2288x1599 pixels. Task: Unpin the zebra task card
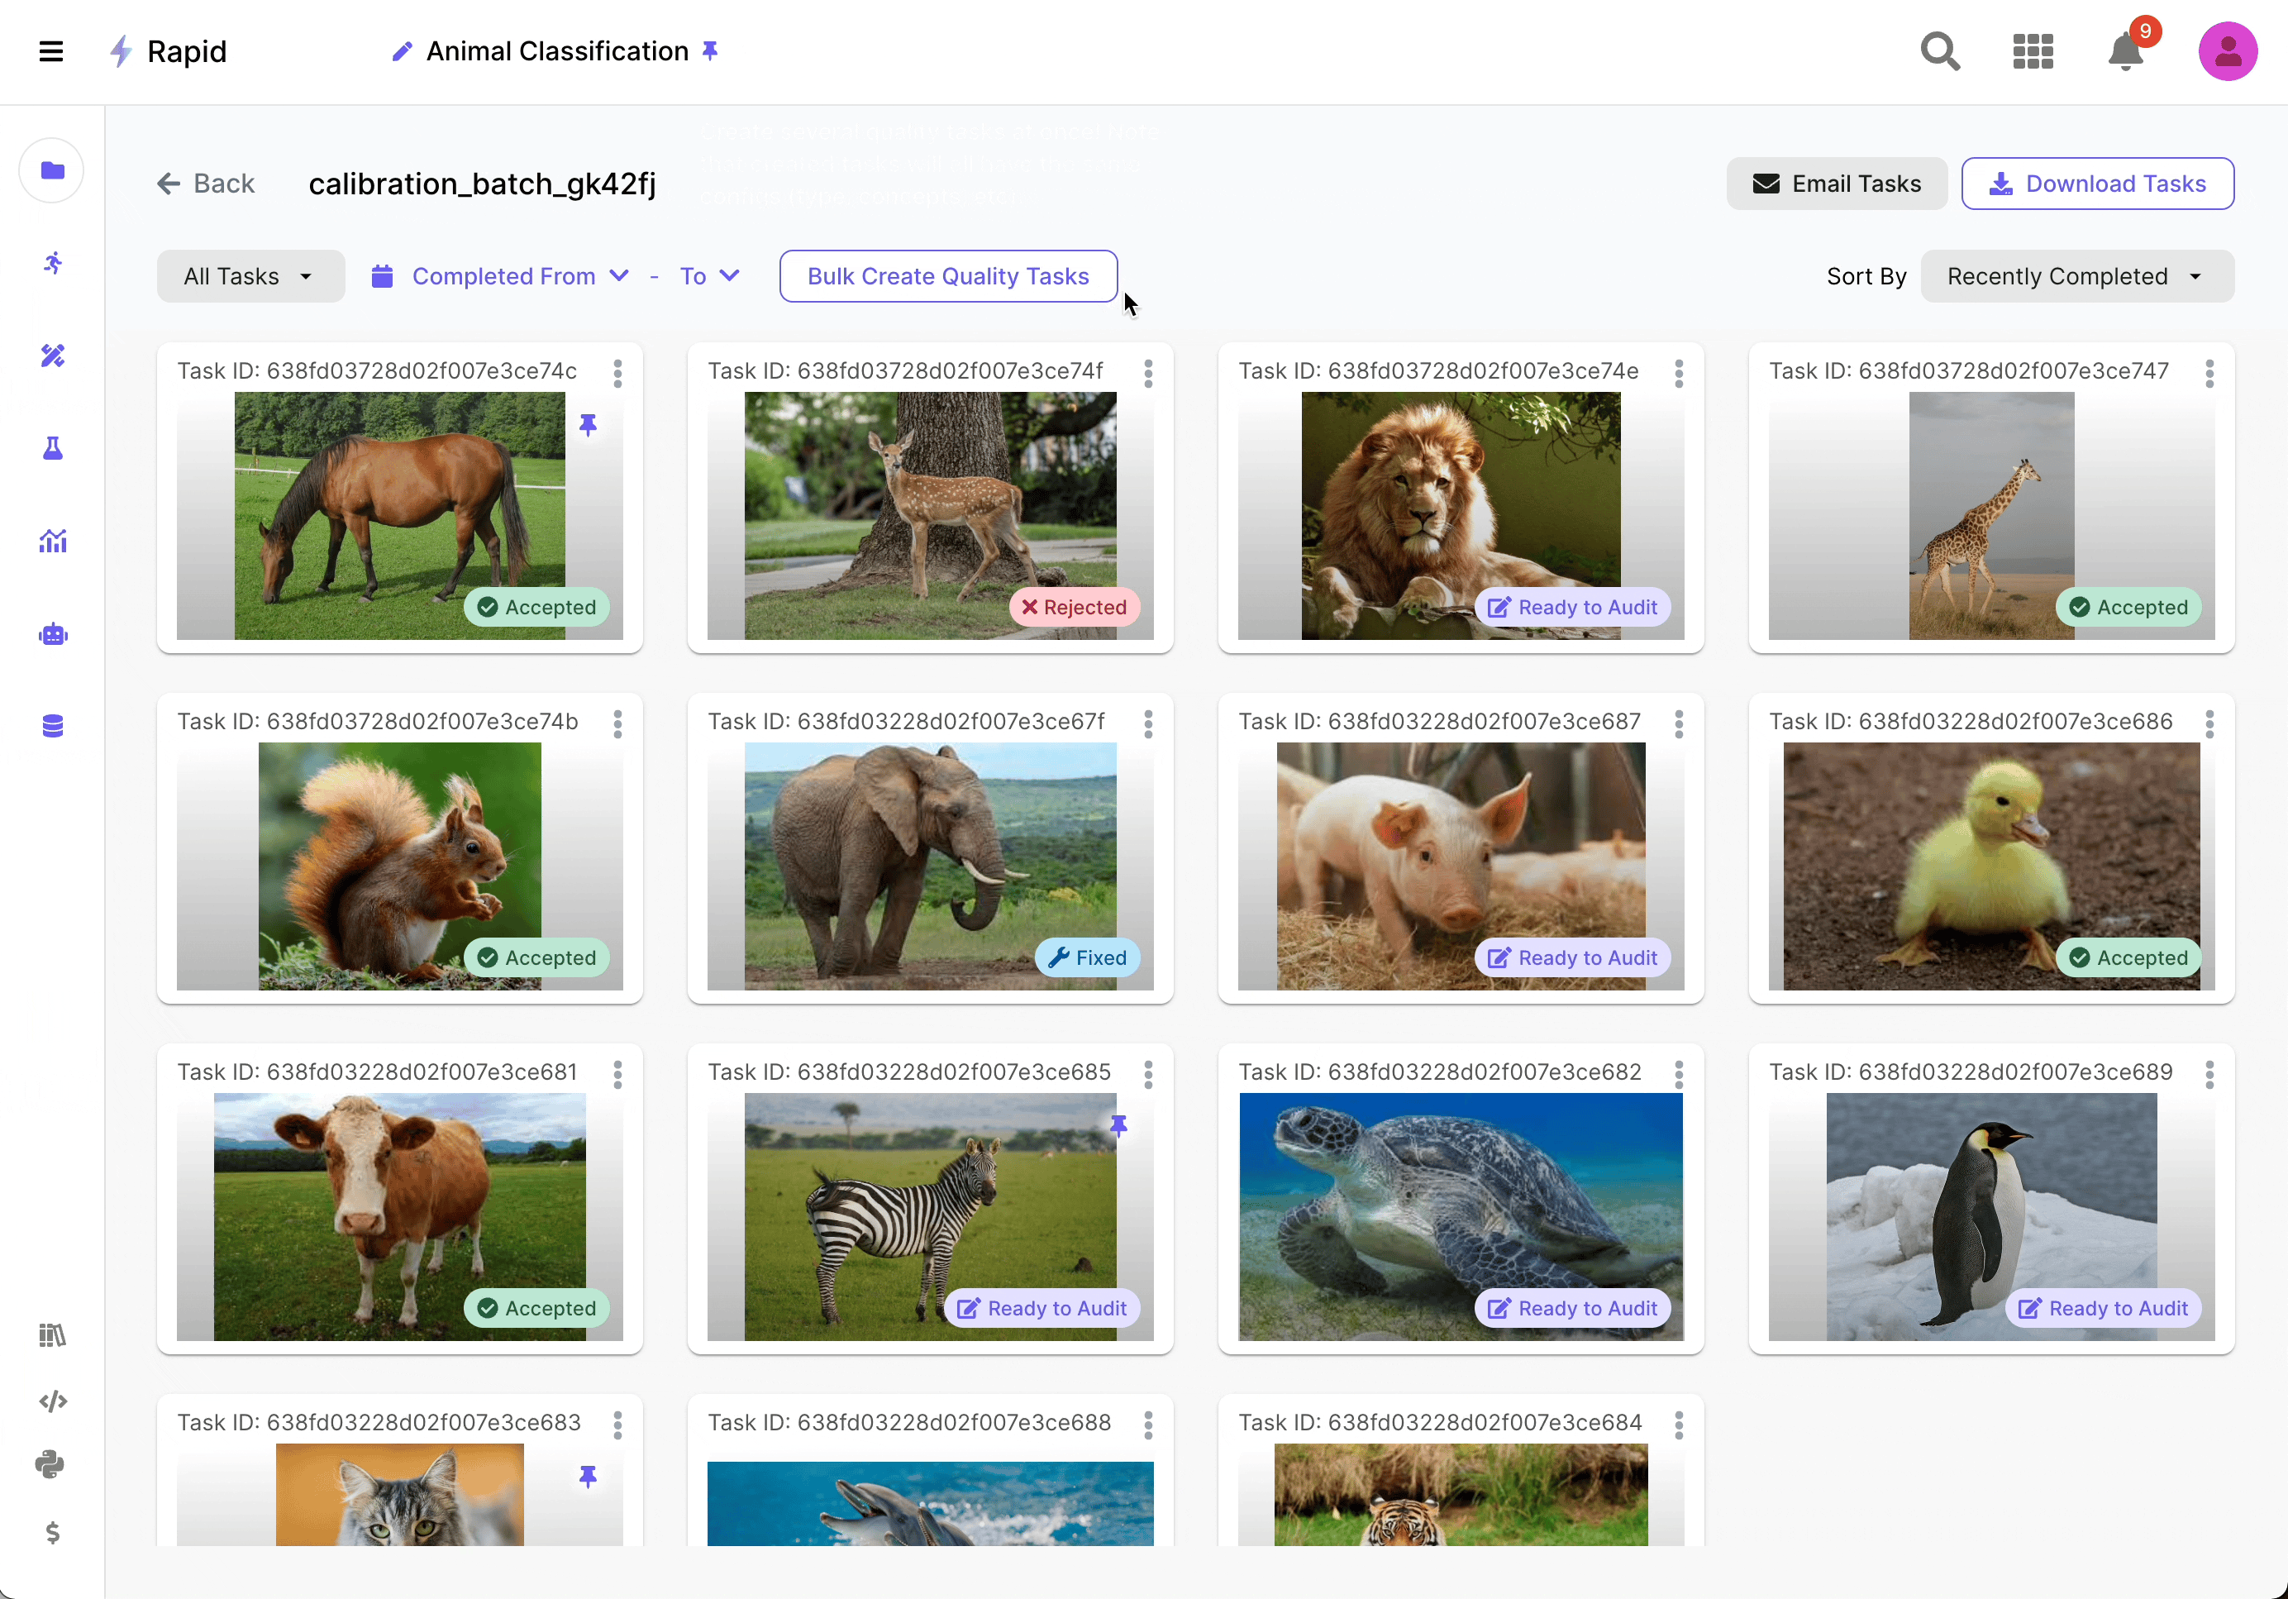click(1119, 1126)
